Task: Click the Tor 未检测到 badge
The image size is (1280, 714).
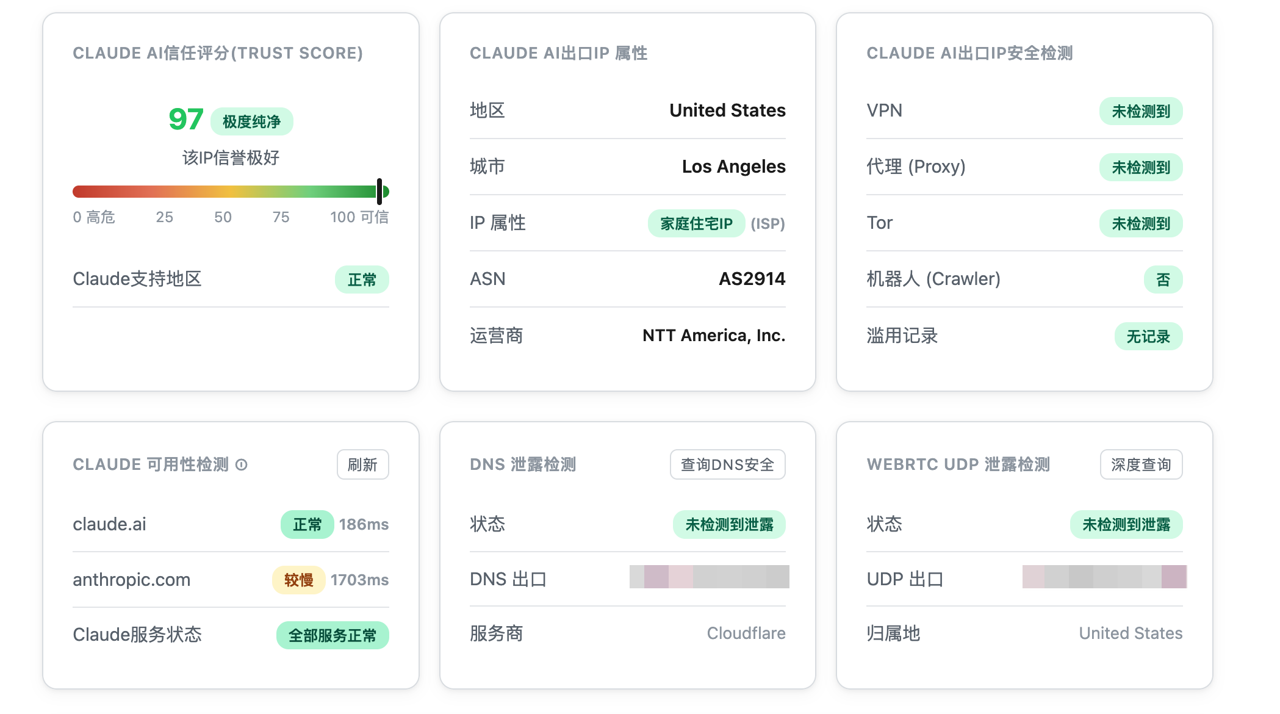Action: click(x=1141, y=223)
